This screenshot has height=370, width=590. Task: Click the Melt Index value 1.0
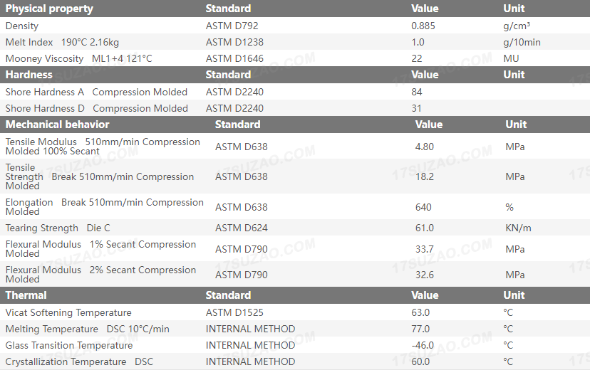point(418,42)
